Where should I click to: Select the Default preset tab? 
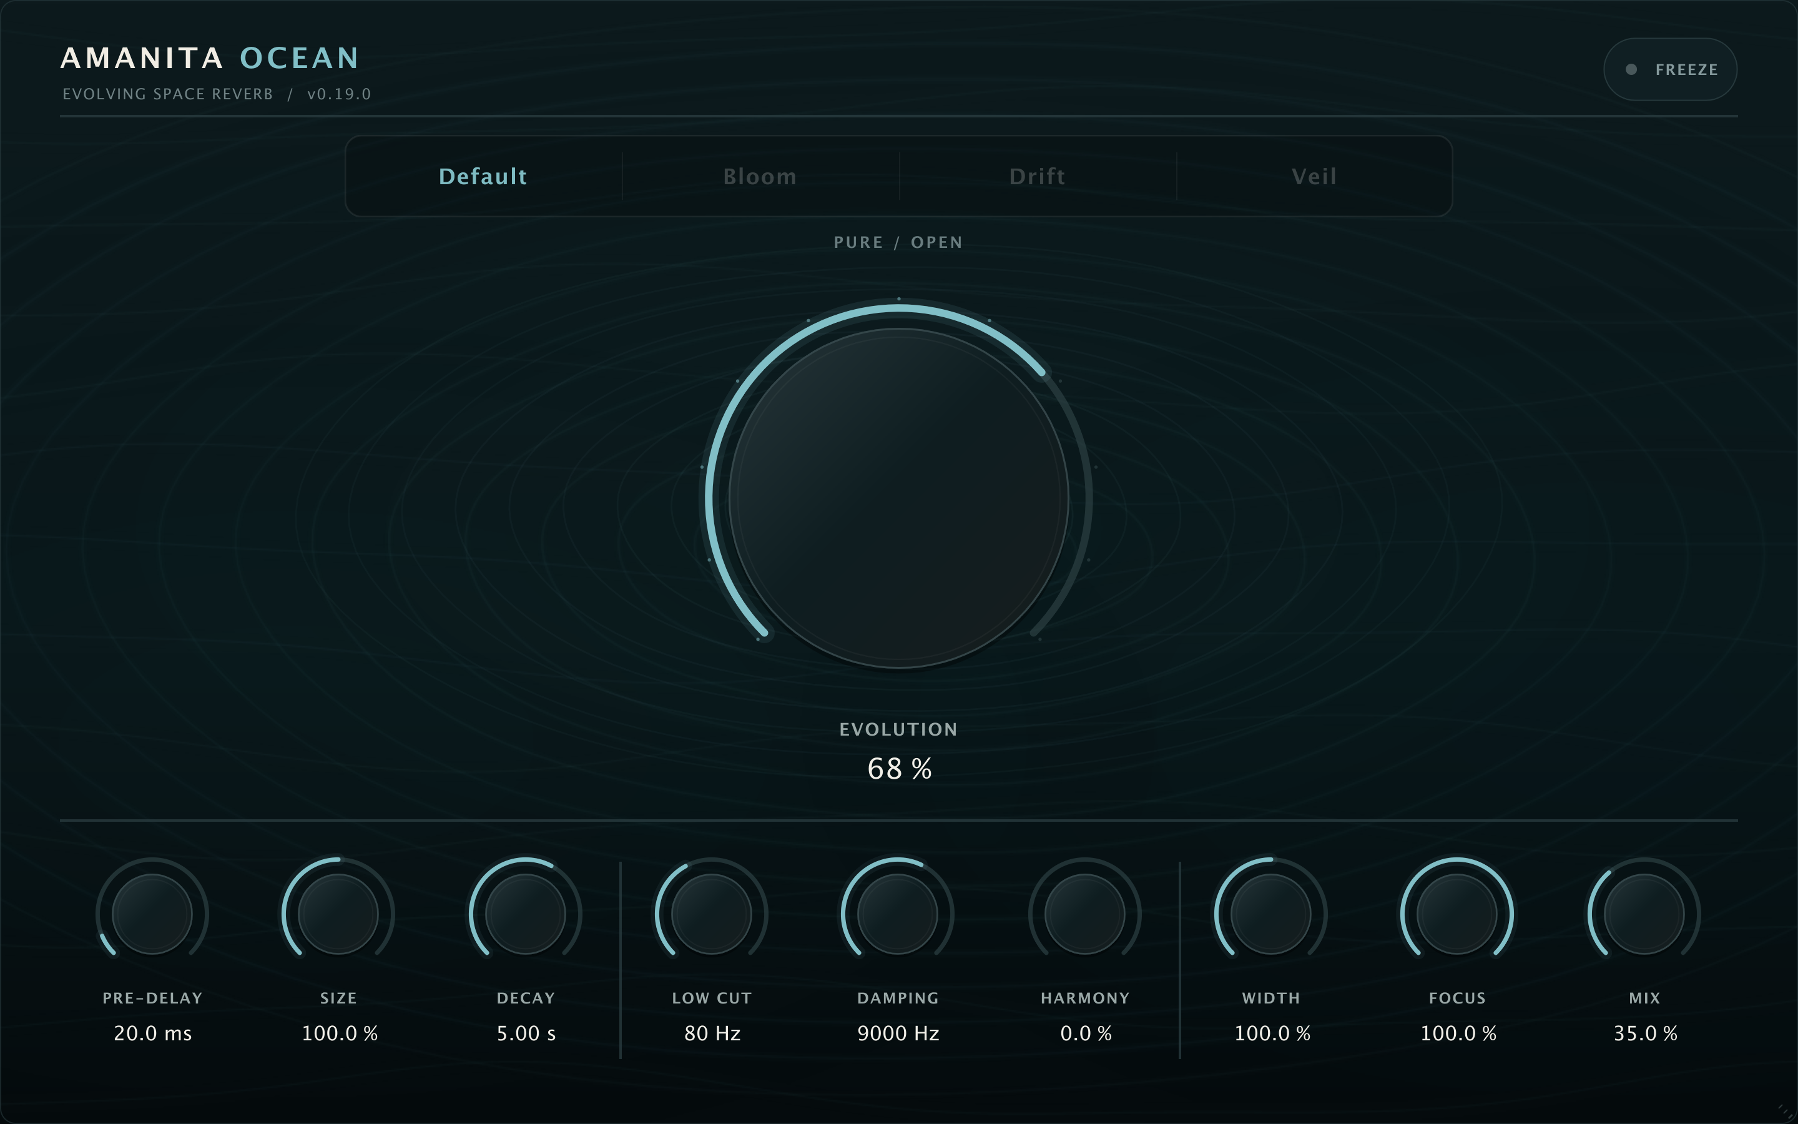click(483, 176)
